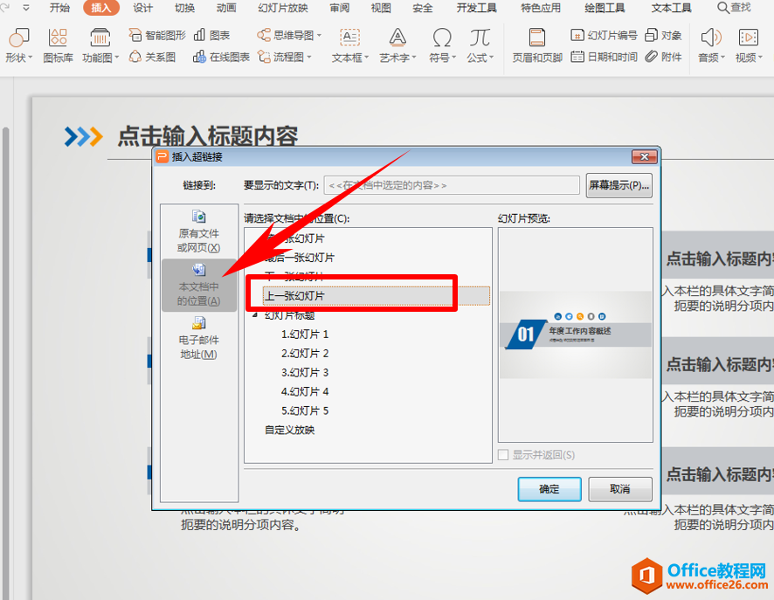Insert a Smart Graphic (智能图形)

pos(157,36)
